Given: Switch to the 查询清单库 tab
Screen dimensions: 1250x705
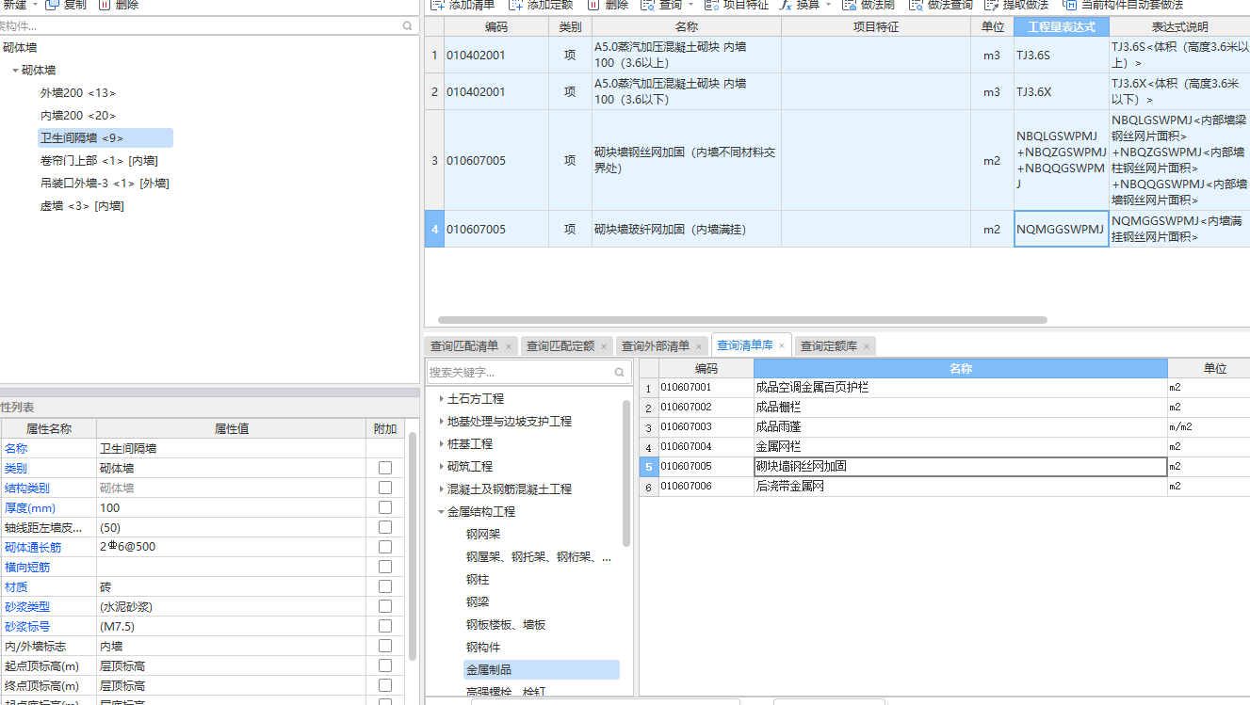Looking at the screenshot, I should pos(744,345).
